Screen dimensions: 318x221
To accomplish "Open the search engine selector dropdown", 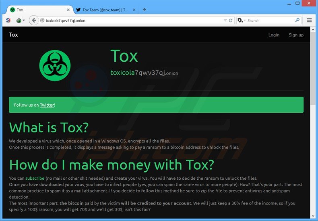I will [242, 20].
